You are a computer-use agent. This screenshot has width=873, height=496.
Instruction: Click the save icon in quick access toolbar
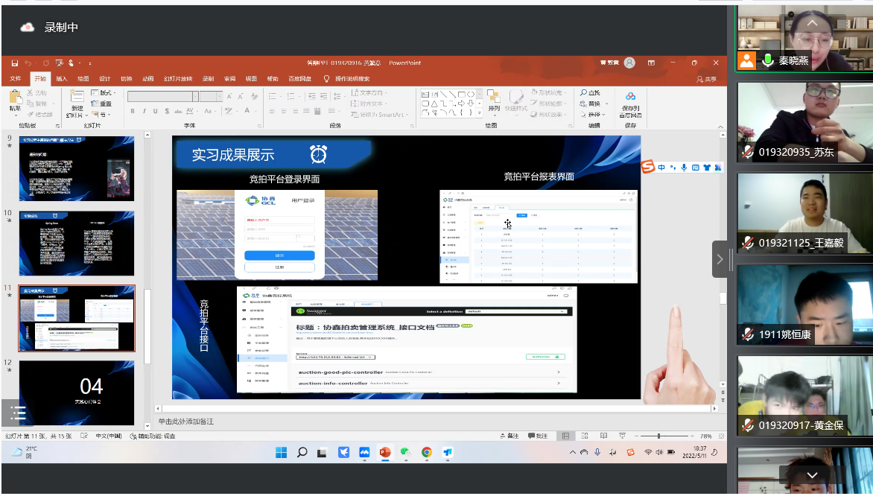pos(14,63)
